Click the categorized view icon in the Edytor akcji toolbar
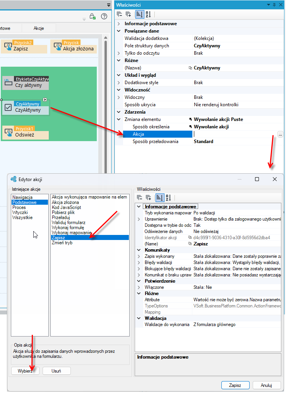The width and height of the screenshot is (286, 397). point(160,197)
